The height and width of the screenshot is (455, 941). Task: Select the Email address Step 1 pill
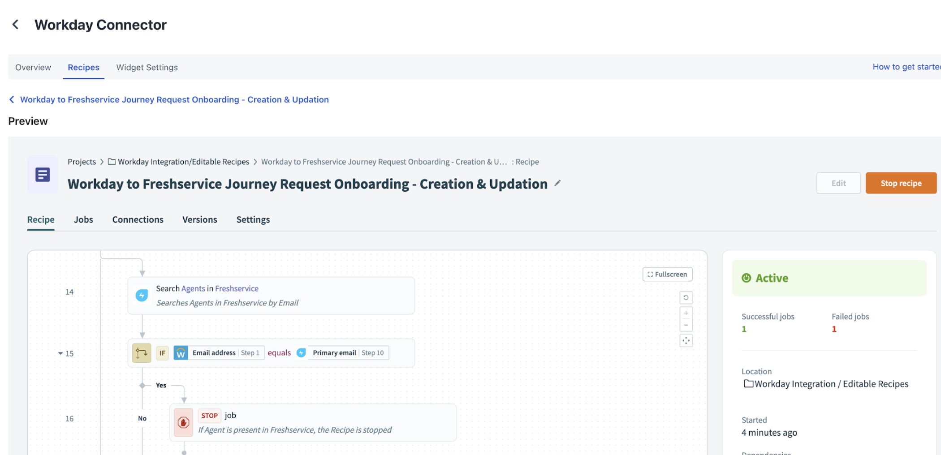(x=226, y=353)
